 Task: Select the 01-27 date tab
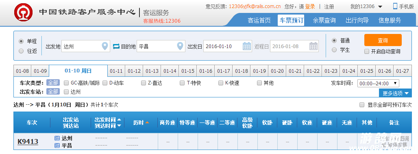(x=403, y=71)
